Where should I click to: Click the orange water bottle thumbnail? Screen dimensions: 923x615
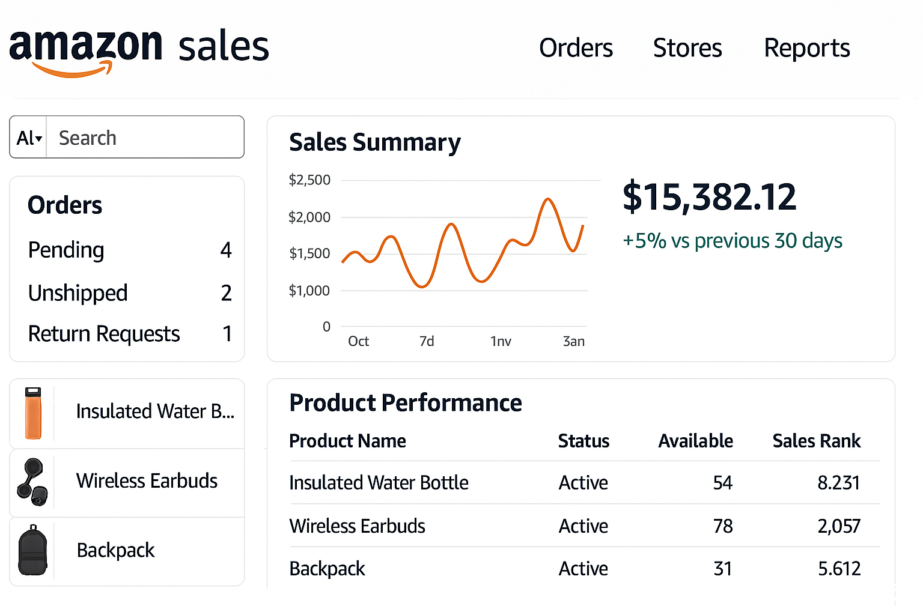pyautogui.click(x=33, y=413)
